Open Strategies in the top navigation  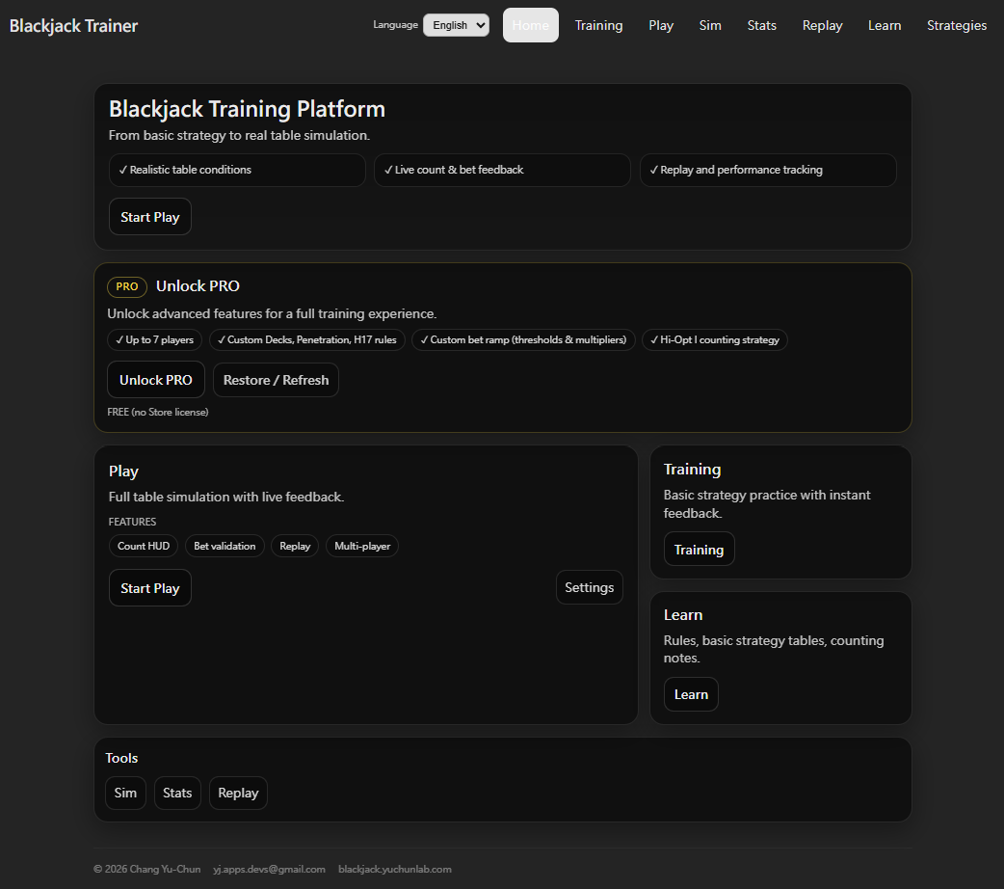coord(957,25)
